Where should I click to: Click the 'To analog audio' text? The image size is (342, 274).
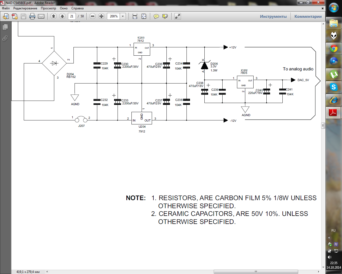click(x=298, y=69)
